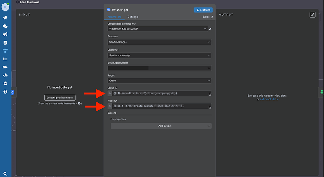
Task: Open the settings gear in sidebar
Action: point(5,83)
